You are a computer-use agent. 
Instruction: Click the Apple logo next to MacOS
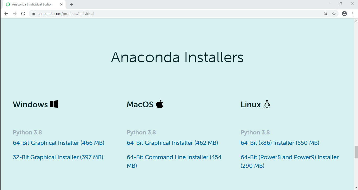159,104
